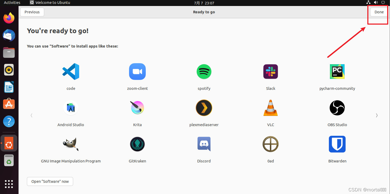Click the "OBS Studio" label

click(x=337, y=125)
